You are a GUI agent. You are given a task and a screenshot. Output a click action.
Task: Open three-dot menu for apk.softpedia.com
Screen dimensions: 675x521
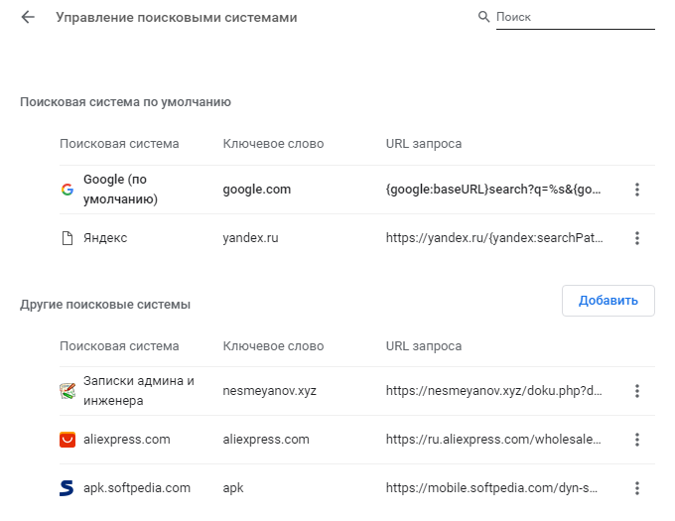637,488
